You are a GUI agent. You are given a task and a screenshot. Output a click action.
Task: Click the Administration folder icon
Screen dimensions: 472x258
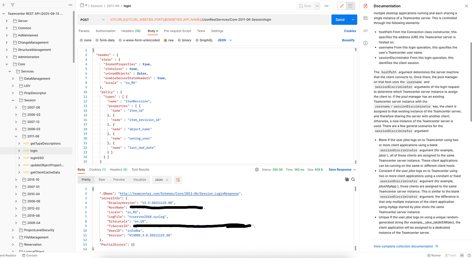coord(15,57)
